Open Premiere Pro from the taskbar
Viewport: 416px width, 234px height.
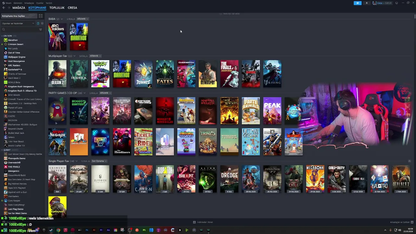pyautogui.click(x=101, y=230)
